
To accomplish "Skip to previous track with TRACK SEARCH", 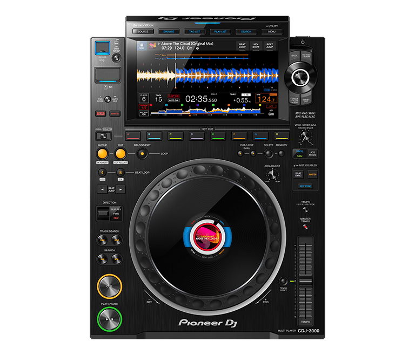I will (x=103, y=240).
